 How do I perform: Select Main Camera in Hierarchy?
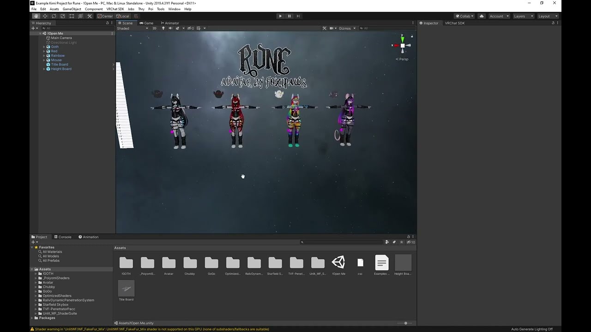coord(61,38)
